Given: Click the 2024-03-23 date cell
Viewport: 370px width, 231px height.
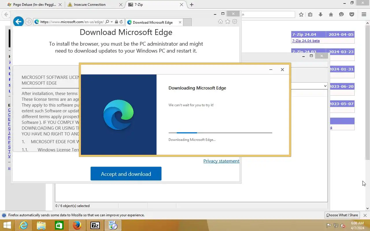Looking at the screenshot, I should [x=341, y=52].
